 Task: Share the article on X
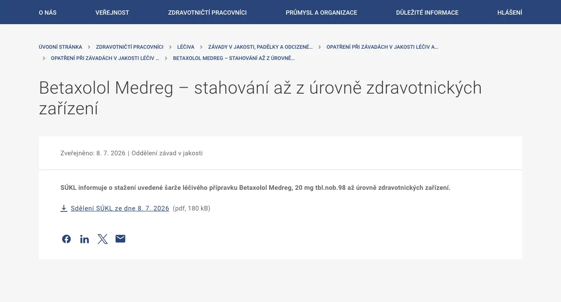click(103, 239)
